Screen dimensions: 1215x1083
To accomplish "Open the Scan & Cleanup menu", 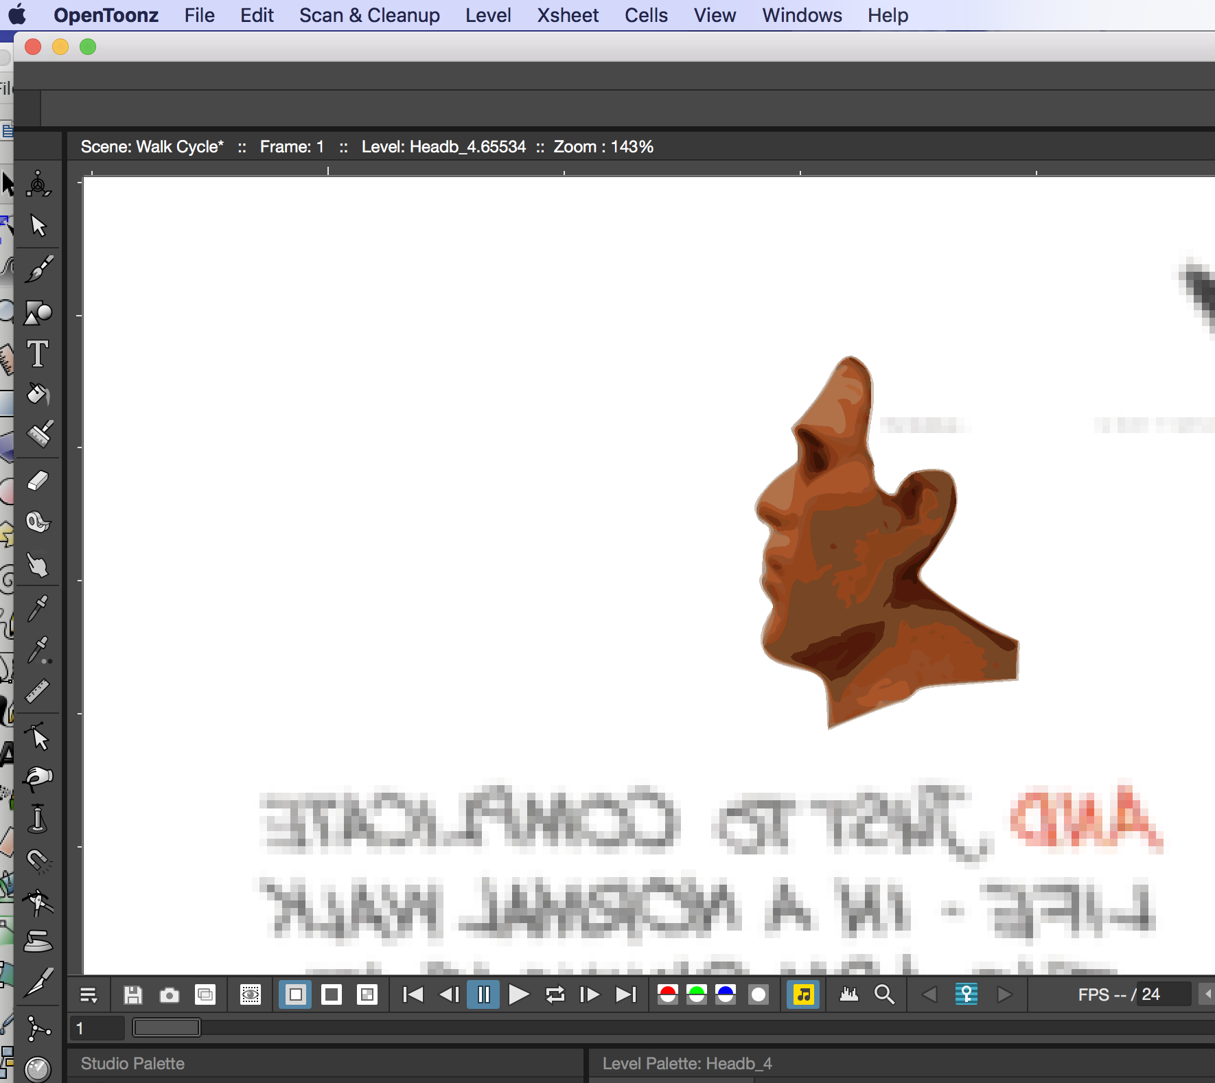I will [x=369, y=14].
